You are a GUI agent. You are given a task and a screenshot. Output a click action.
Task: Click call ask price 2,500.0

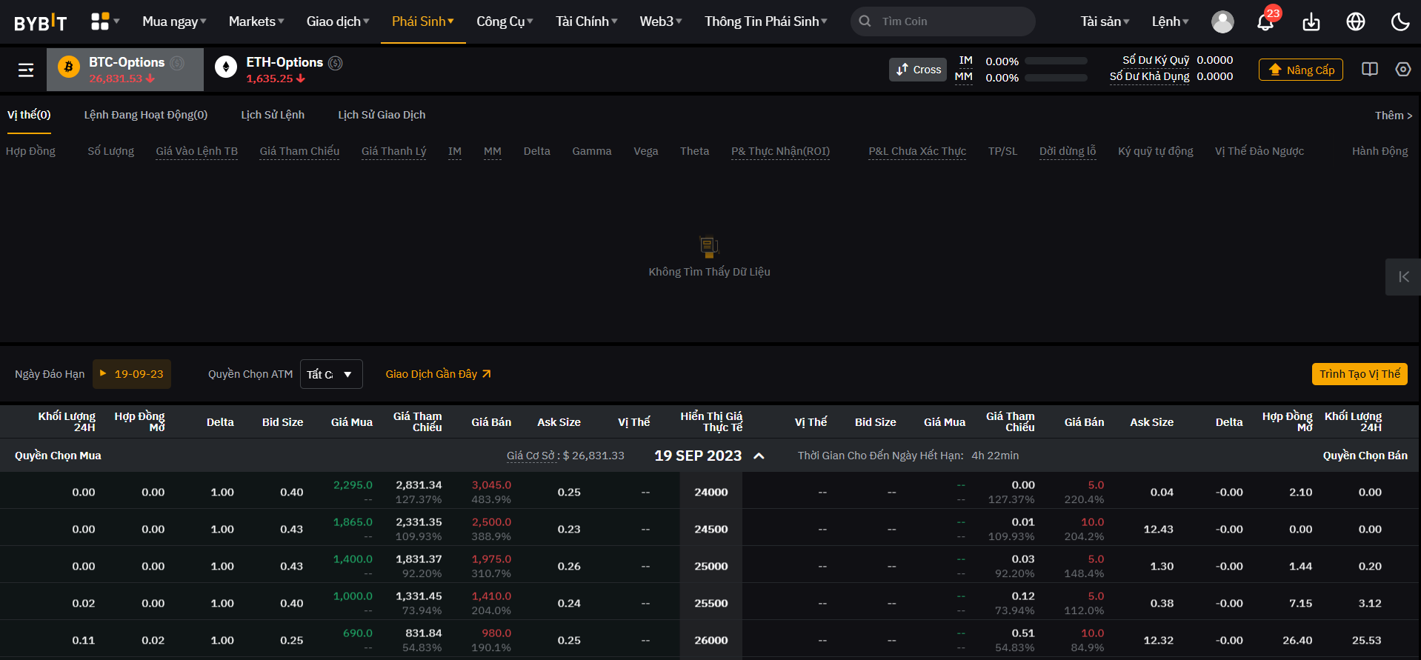pyautogui.click(x=491, y=522)
